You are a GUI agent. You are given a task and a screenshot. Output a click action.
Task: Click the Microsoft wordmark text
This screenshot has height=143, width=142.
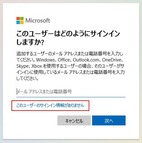pos(38,20)
